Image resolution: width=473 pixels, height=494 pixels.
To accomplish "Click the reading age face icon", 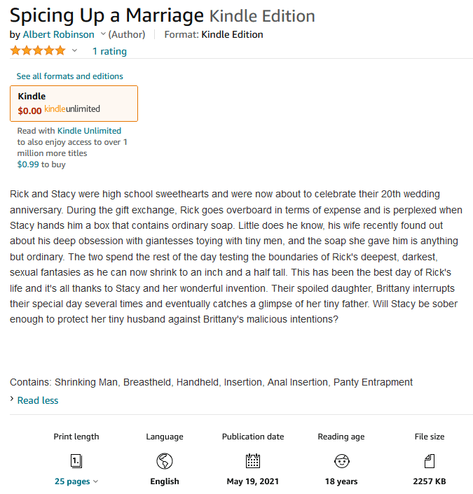I will tap(341, 461).
